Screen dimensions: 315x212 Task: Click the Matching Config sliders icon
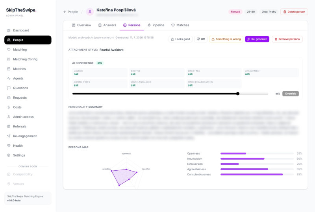click(x=9, y=59)
